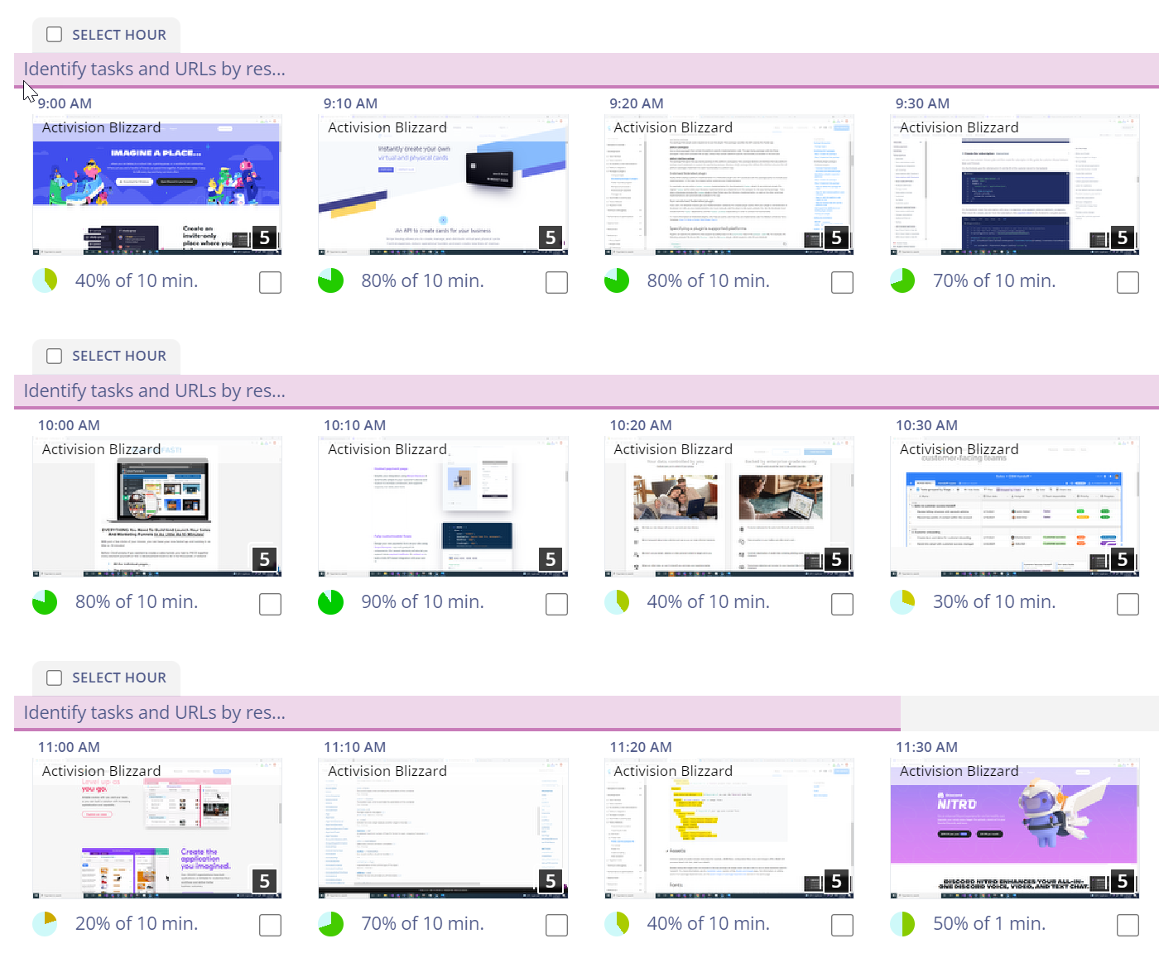Click the activity pie icon for 9:10 AM
This screenshot has height=953, width=1159.
331,280
